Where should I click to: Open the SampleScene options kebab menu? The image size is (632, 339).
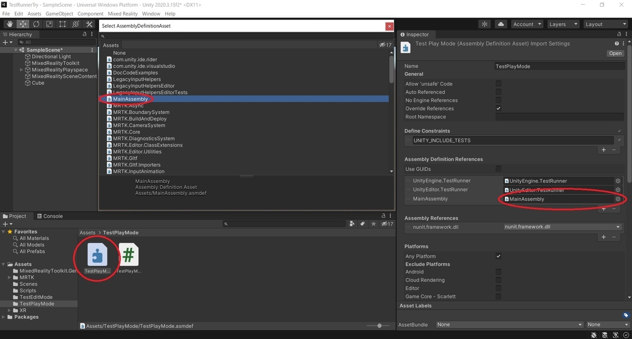tap(93, 50)
